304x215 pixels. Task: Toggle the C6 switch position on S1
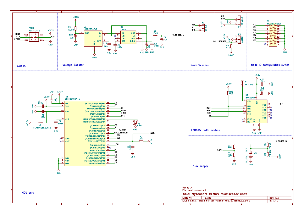[273, 41]
